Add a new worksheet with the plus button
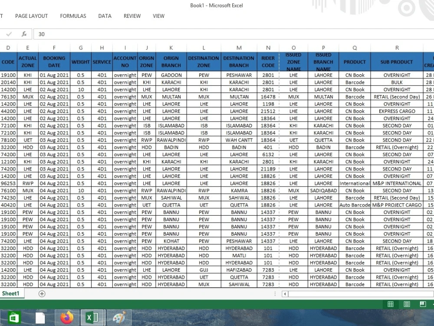The width and height of the screenshot is (434, 326). 42,293
